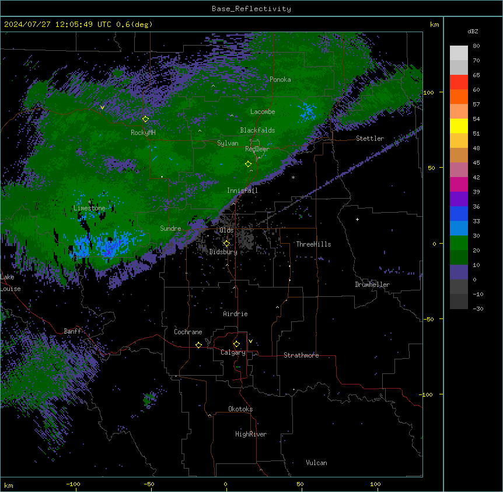The image size is (503, 492).
Task: Click the Sylvan city label
Action: pyautogui.click(x=228, y=143)
